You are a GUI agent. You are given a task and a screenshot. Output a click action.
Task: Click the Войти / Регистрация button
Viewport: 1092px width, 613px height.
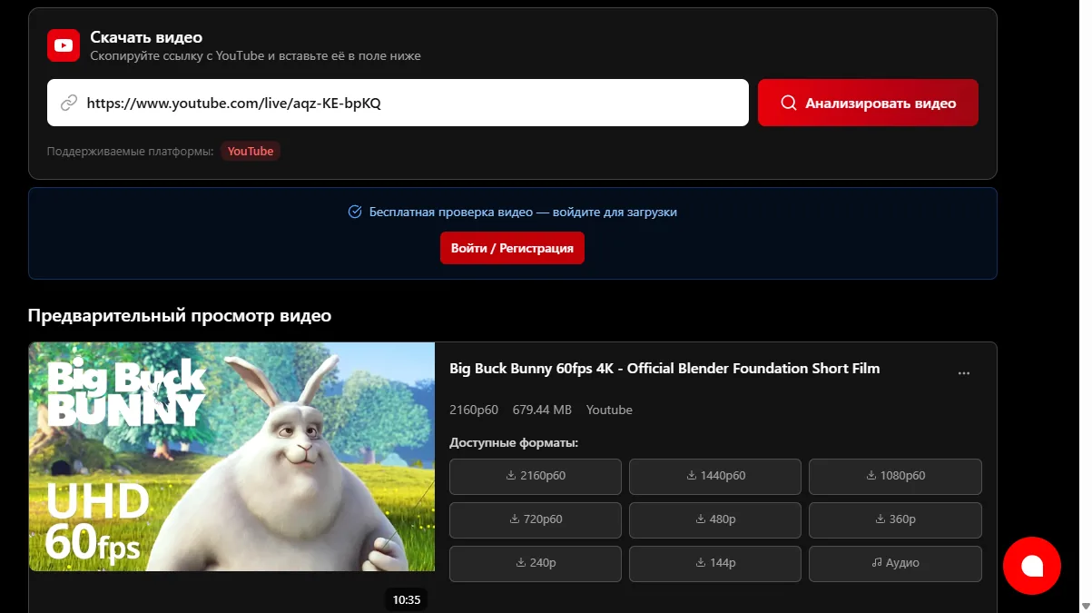(x=512, y=248)
